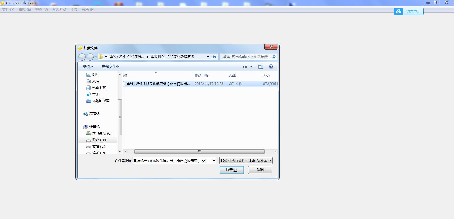Click the 图片 library icon

coord(89,75)
